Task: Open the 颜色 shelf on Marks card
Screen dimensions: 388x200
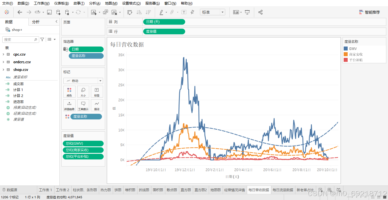Action: tap(69, 91)
